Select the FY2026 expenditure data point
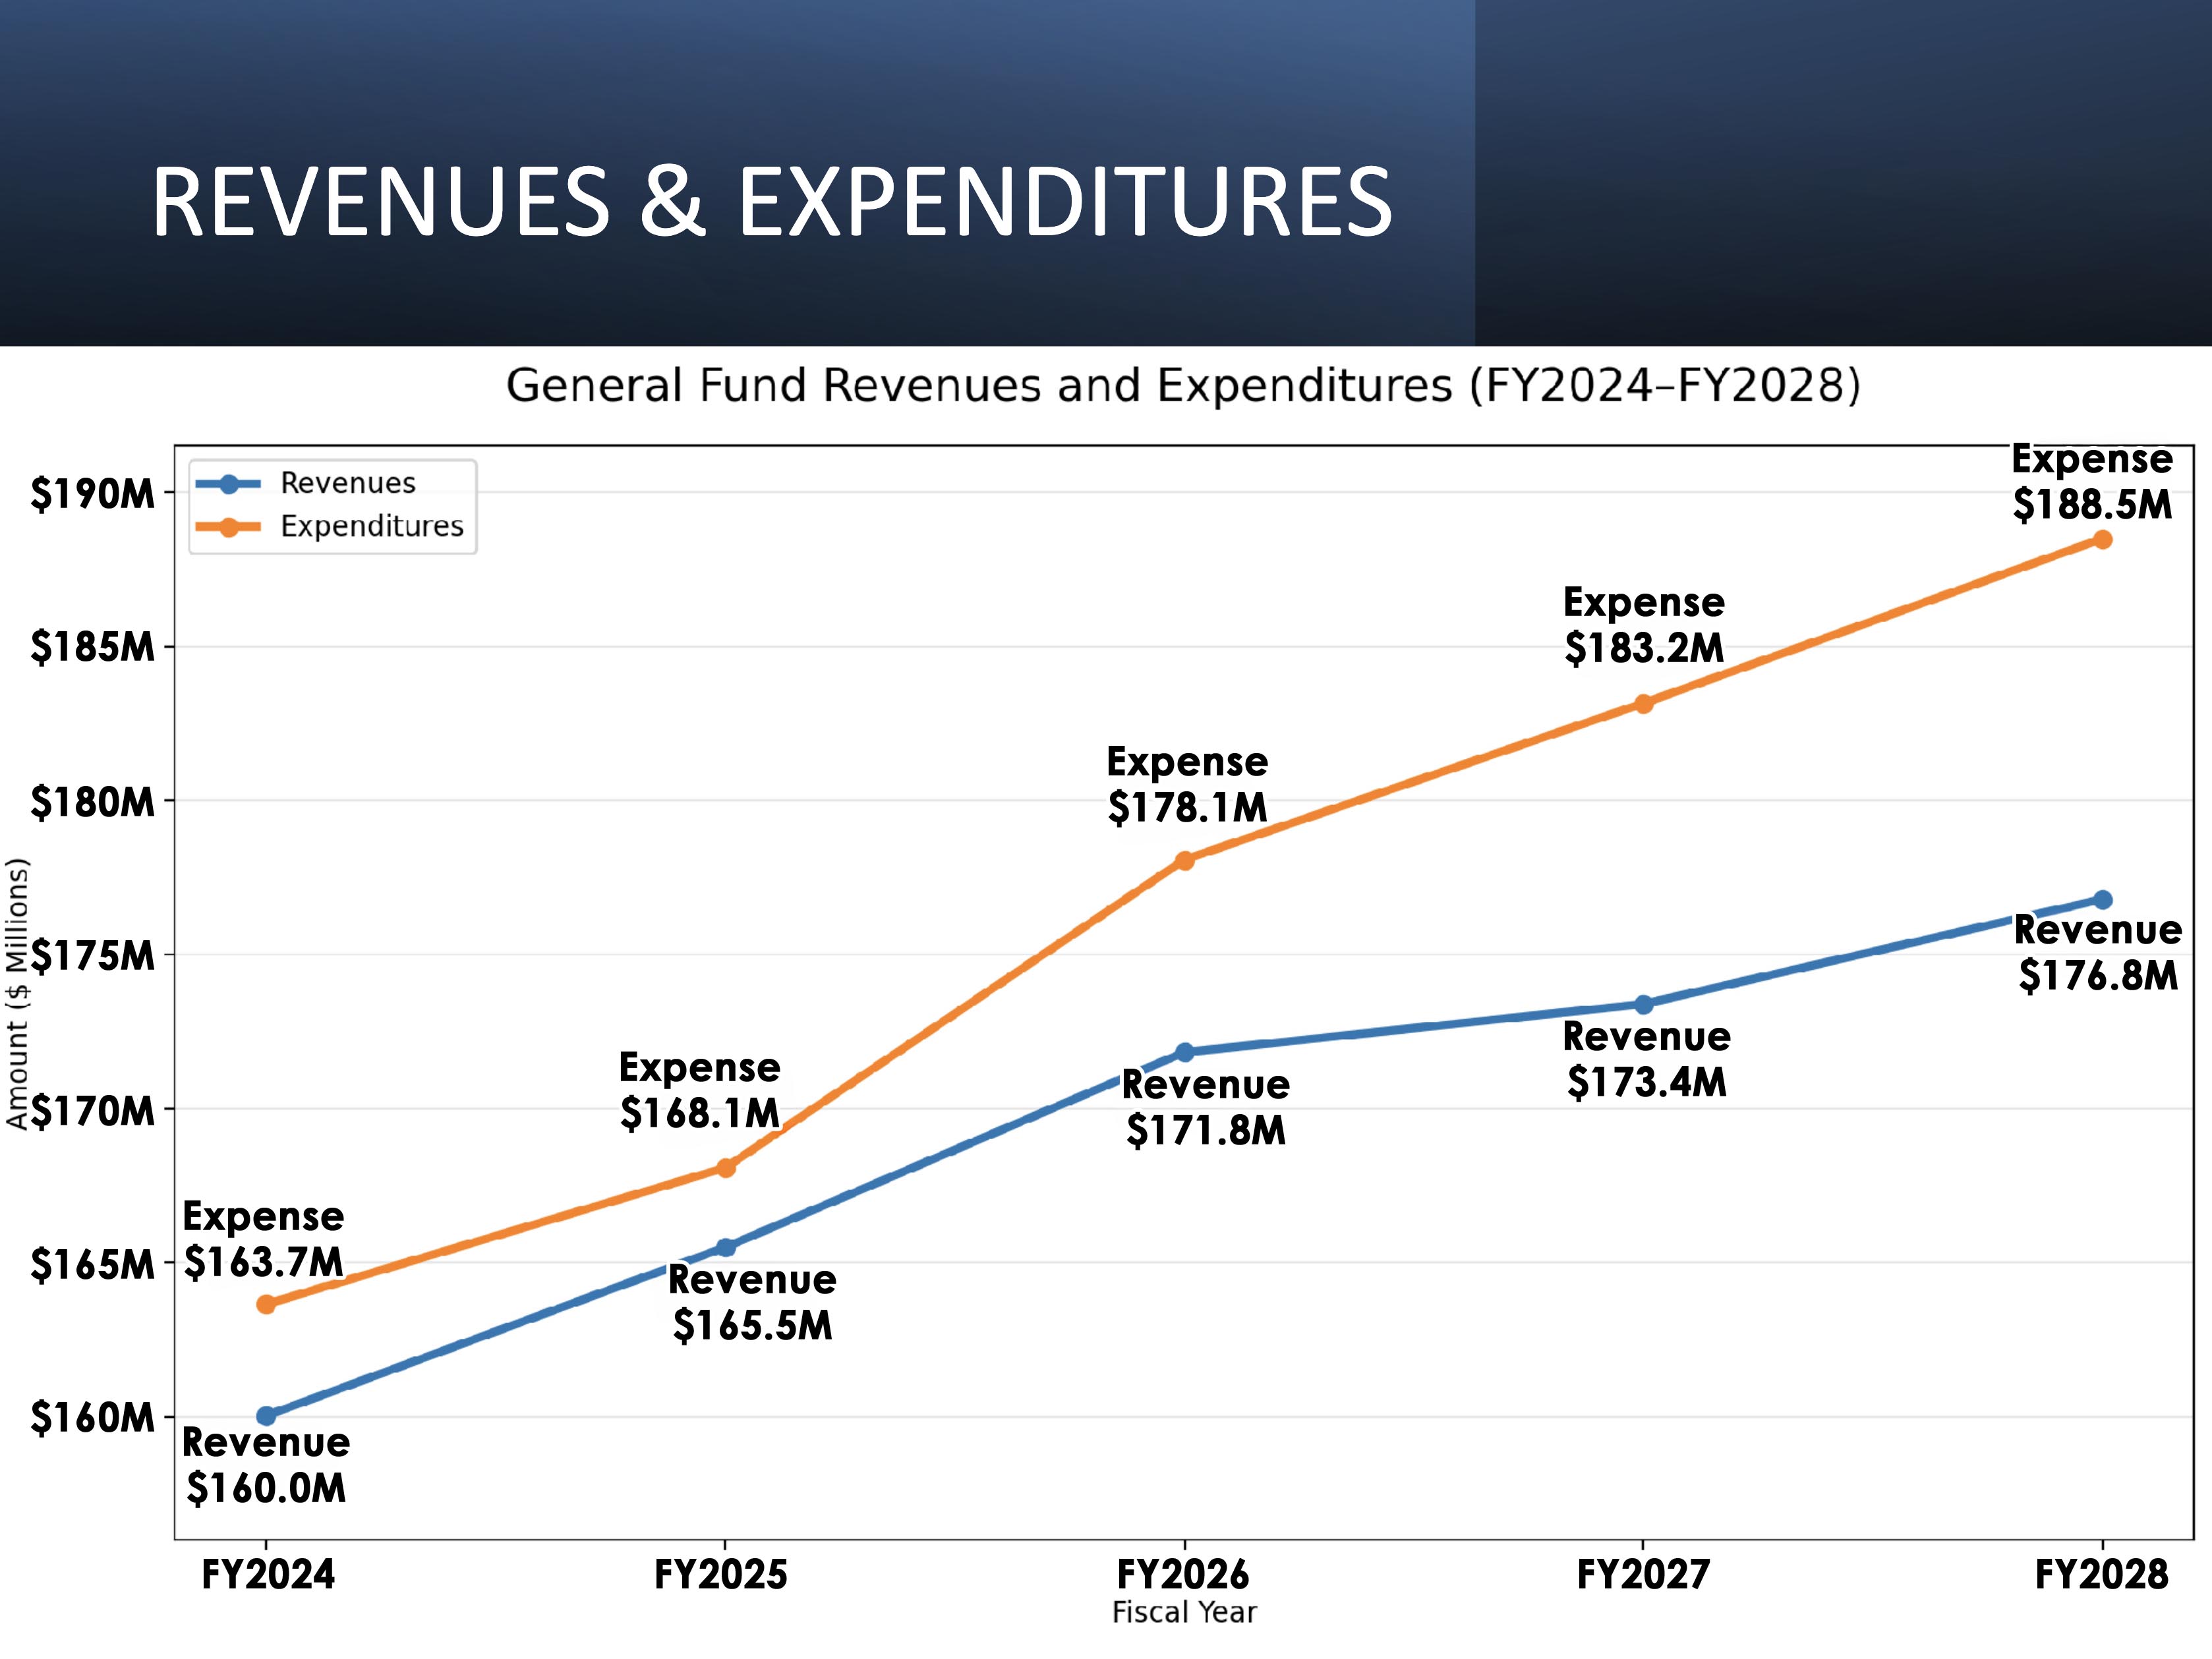This screenshot has width=2212, height=1659. [x=1184, y=860]
